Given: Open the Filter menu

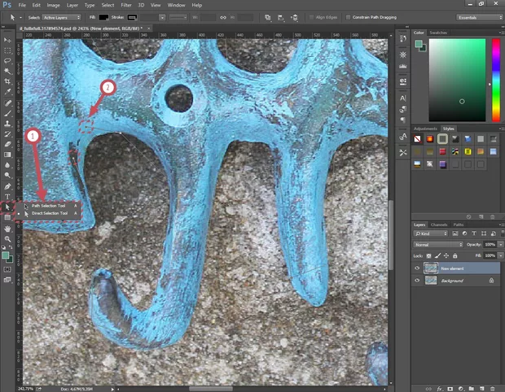Looking at the screenshot, I should click(x=127, y=5).
